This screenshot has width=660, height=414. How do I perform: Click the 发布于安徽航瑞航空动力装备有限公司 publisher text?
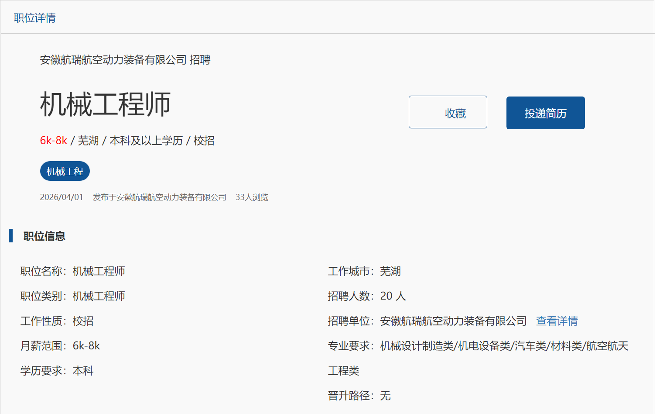[160, 197]
